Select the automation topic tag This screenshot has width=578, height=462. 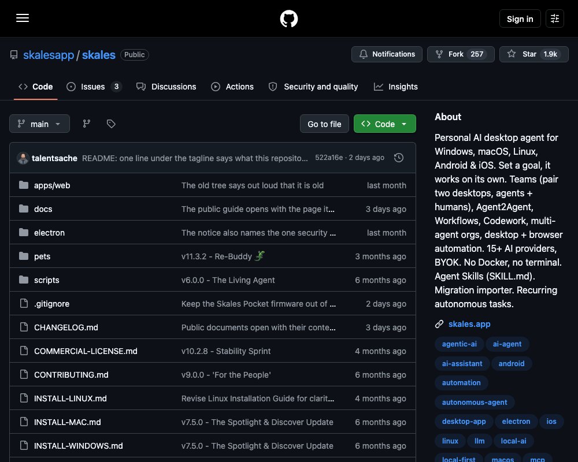pos(461,382)
